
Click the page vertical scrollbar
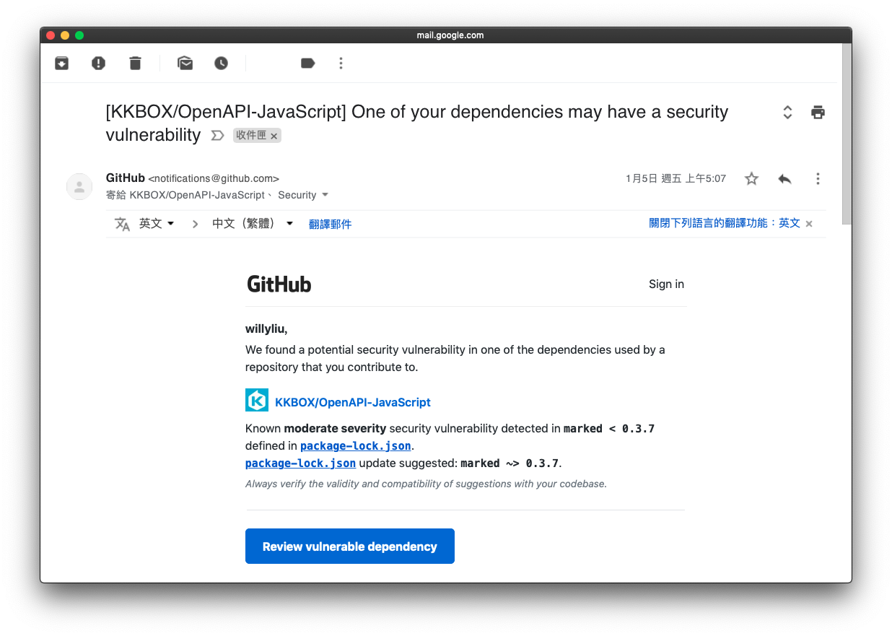point(847,134)
